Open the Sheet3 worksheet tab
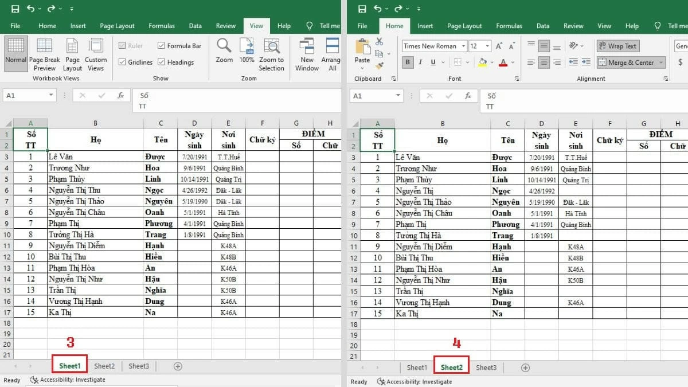The image size is (688, 387). click(139, 365)
